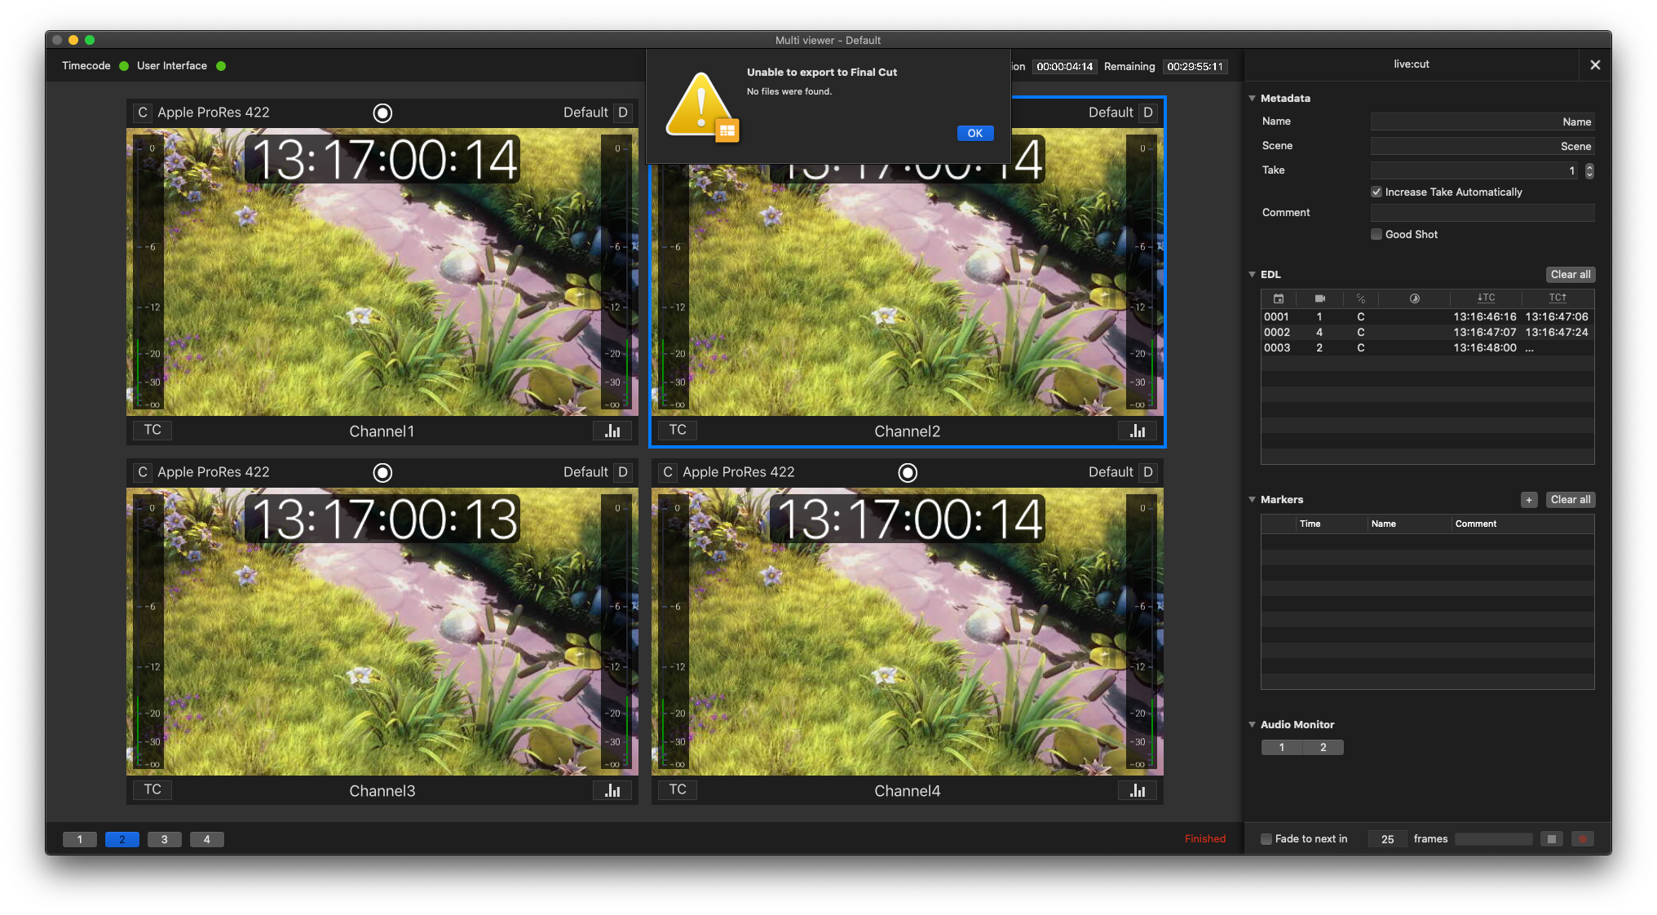1657x915 pixels.
Task: Click the warning icon in the export alert
Action: (701, 107)
